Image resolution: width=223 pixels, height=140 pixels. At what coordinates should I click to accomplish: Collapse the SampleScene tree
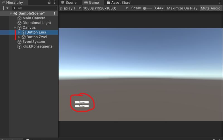tap(11, 13)
